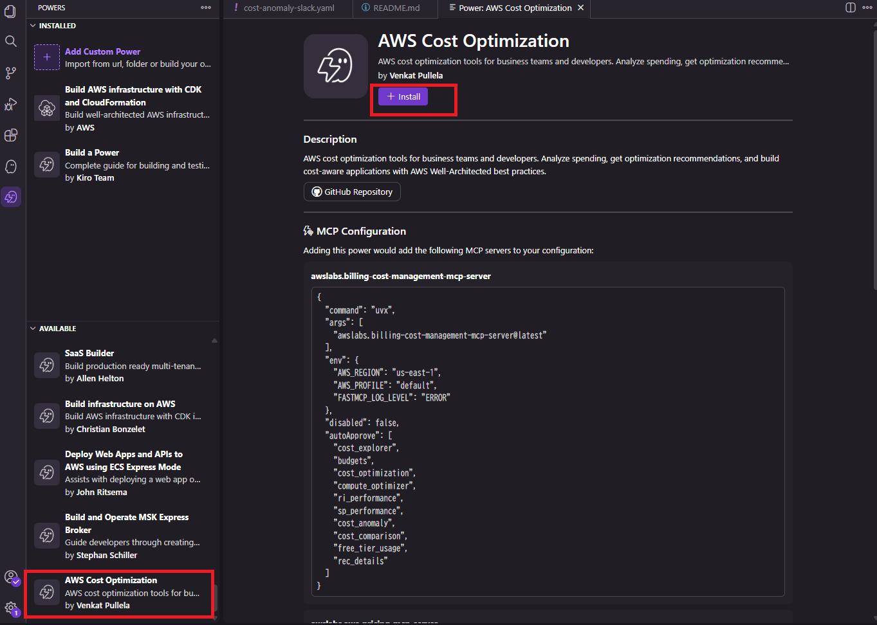This screenshot has width=877, height=625.
Task: Select the SaaS Builder power
Action: tap(122, 365)
